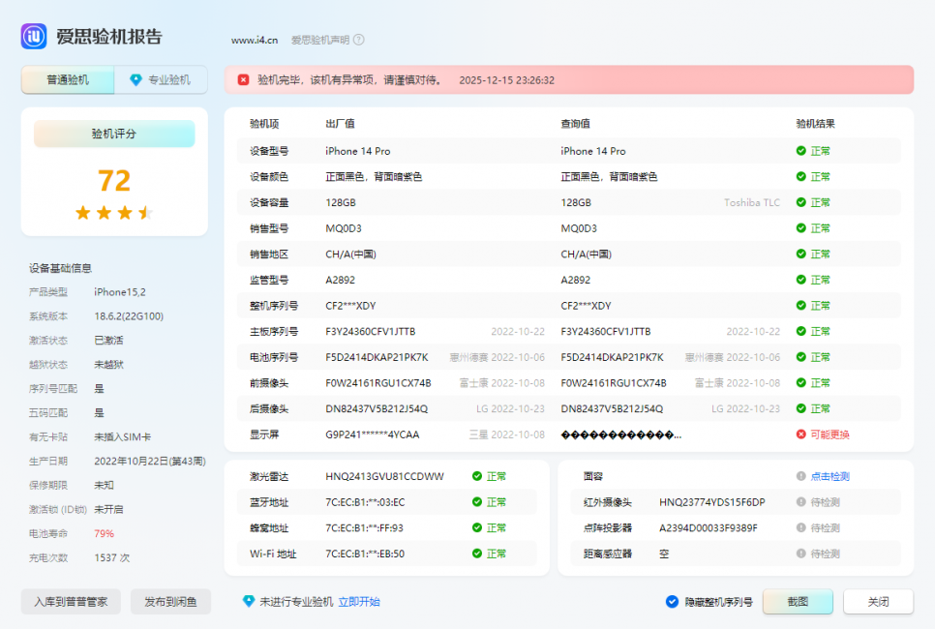Click the help question mark next to 爱思验机声明
Image resolution: width=935 pixels, height=629 pixels.
click(x=359, y=40)
